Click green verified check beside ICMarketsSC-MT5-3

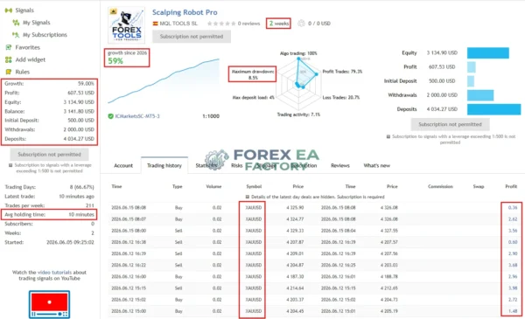pyautogui.click(x=110, y=116)
